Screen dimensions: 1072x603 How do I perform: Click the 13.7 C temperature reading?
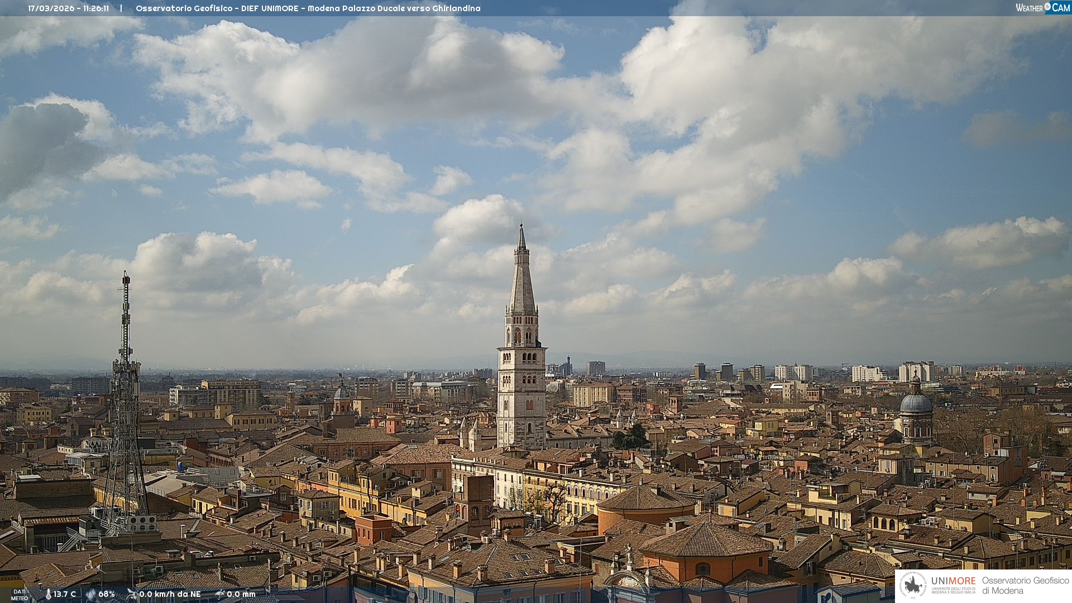[65, 595]
